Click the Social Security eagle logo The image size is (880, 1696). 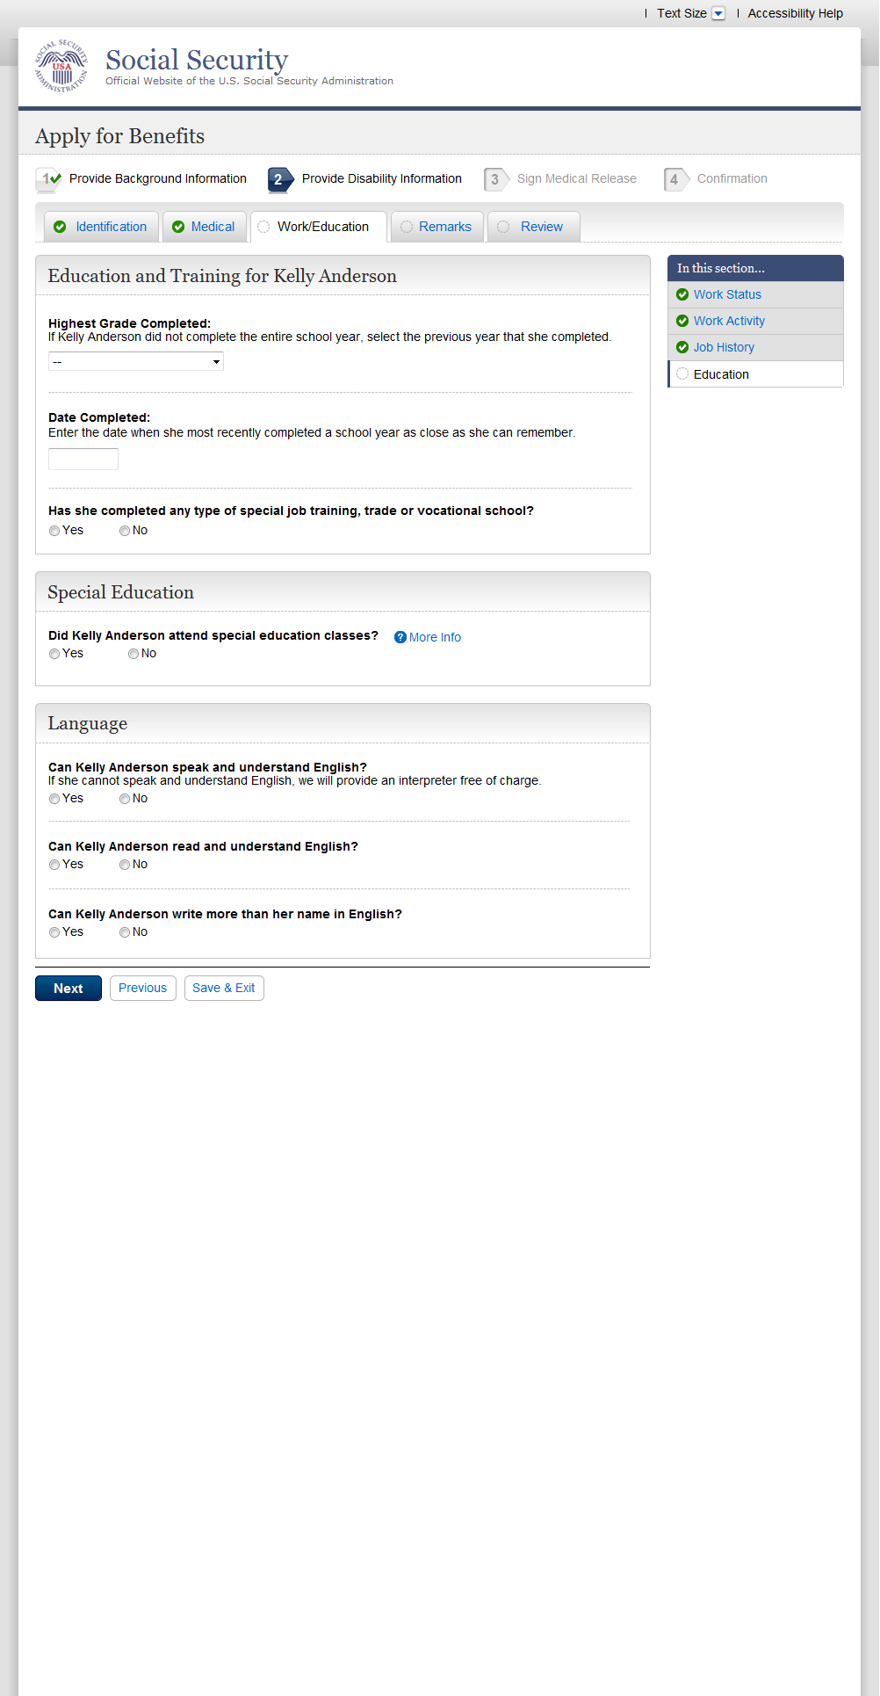[61, 66]
